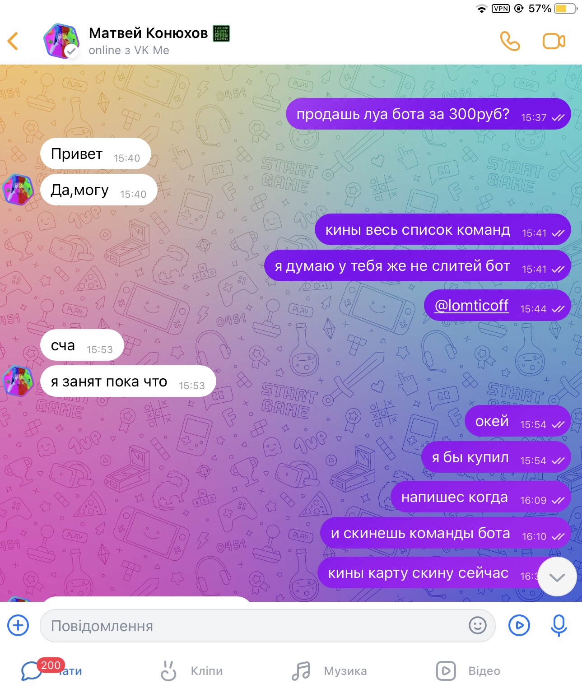Switch to the Музика tab

[x=329, y=671]
